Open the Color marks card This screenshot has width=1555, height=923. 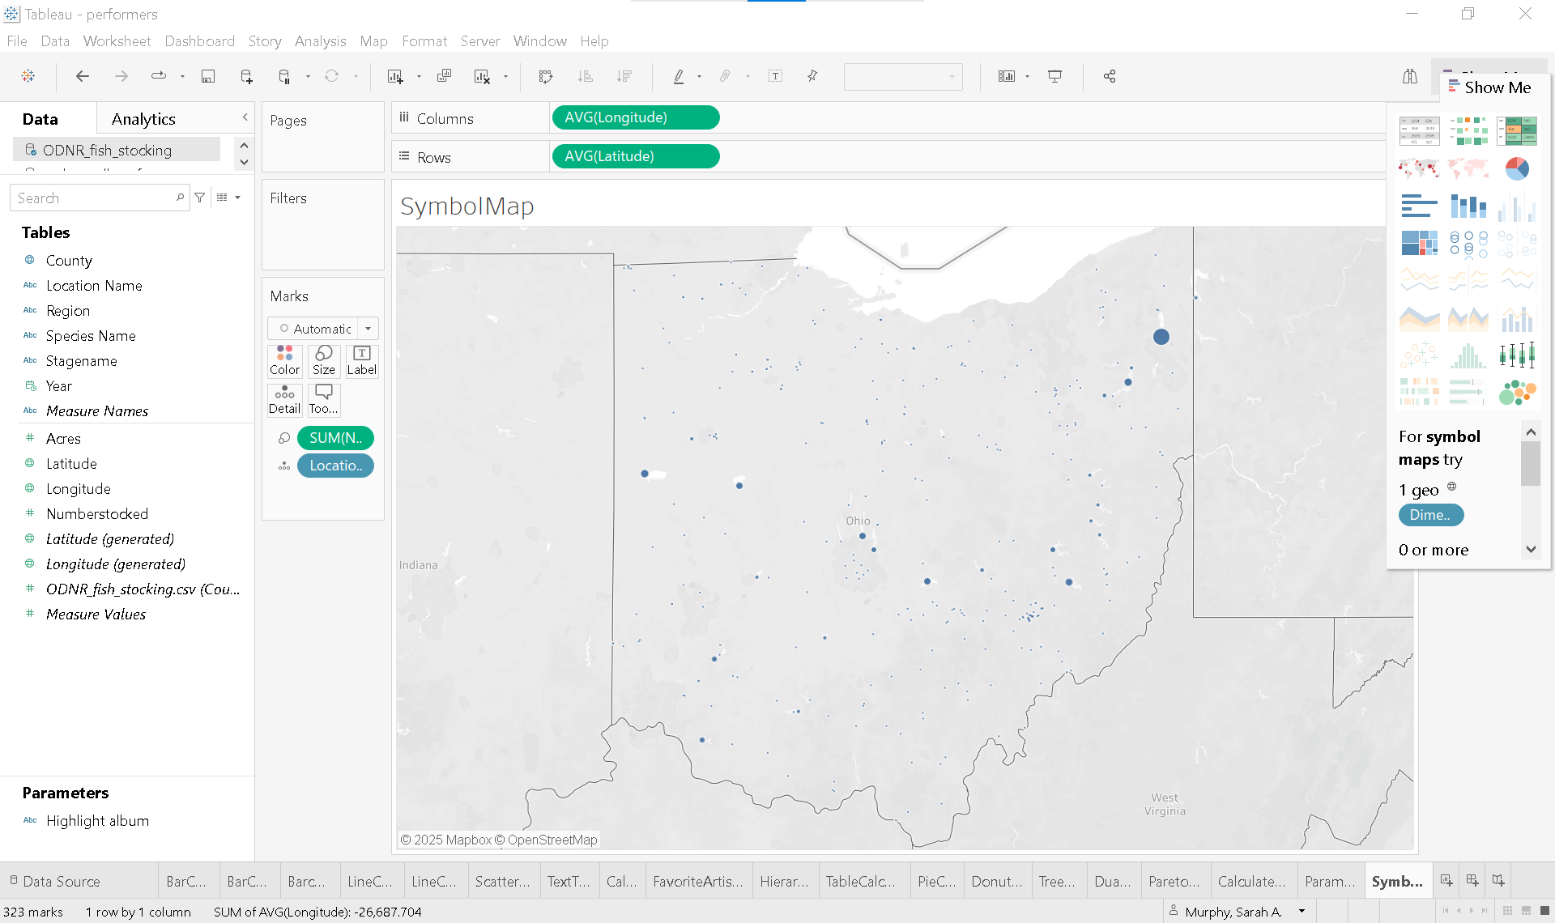(x=284, y=359)
